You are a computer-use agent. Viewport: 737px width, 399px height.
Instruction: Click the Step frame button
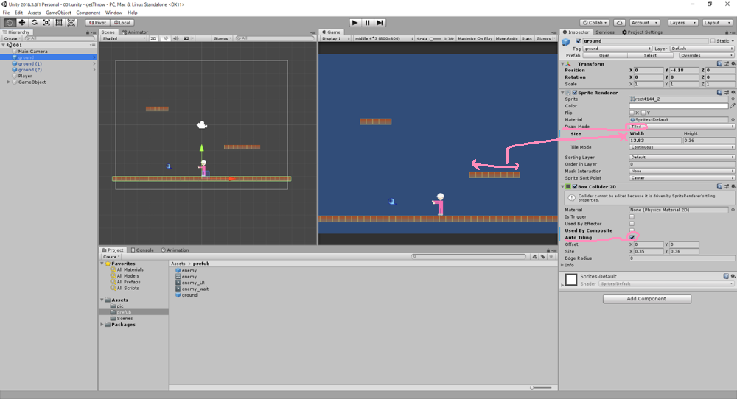(380, 23)
